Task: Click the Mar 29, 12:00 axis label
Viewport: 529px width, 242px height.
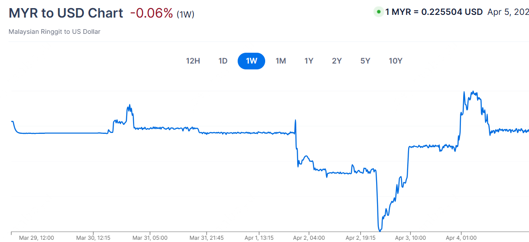Action: click(x=37, y=237)
